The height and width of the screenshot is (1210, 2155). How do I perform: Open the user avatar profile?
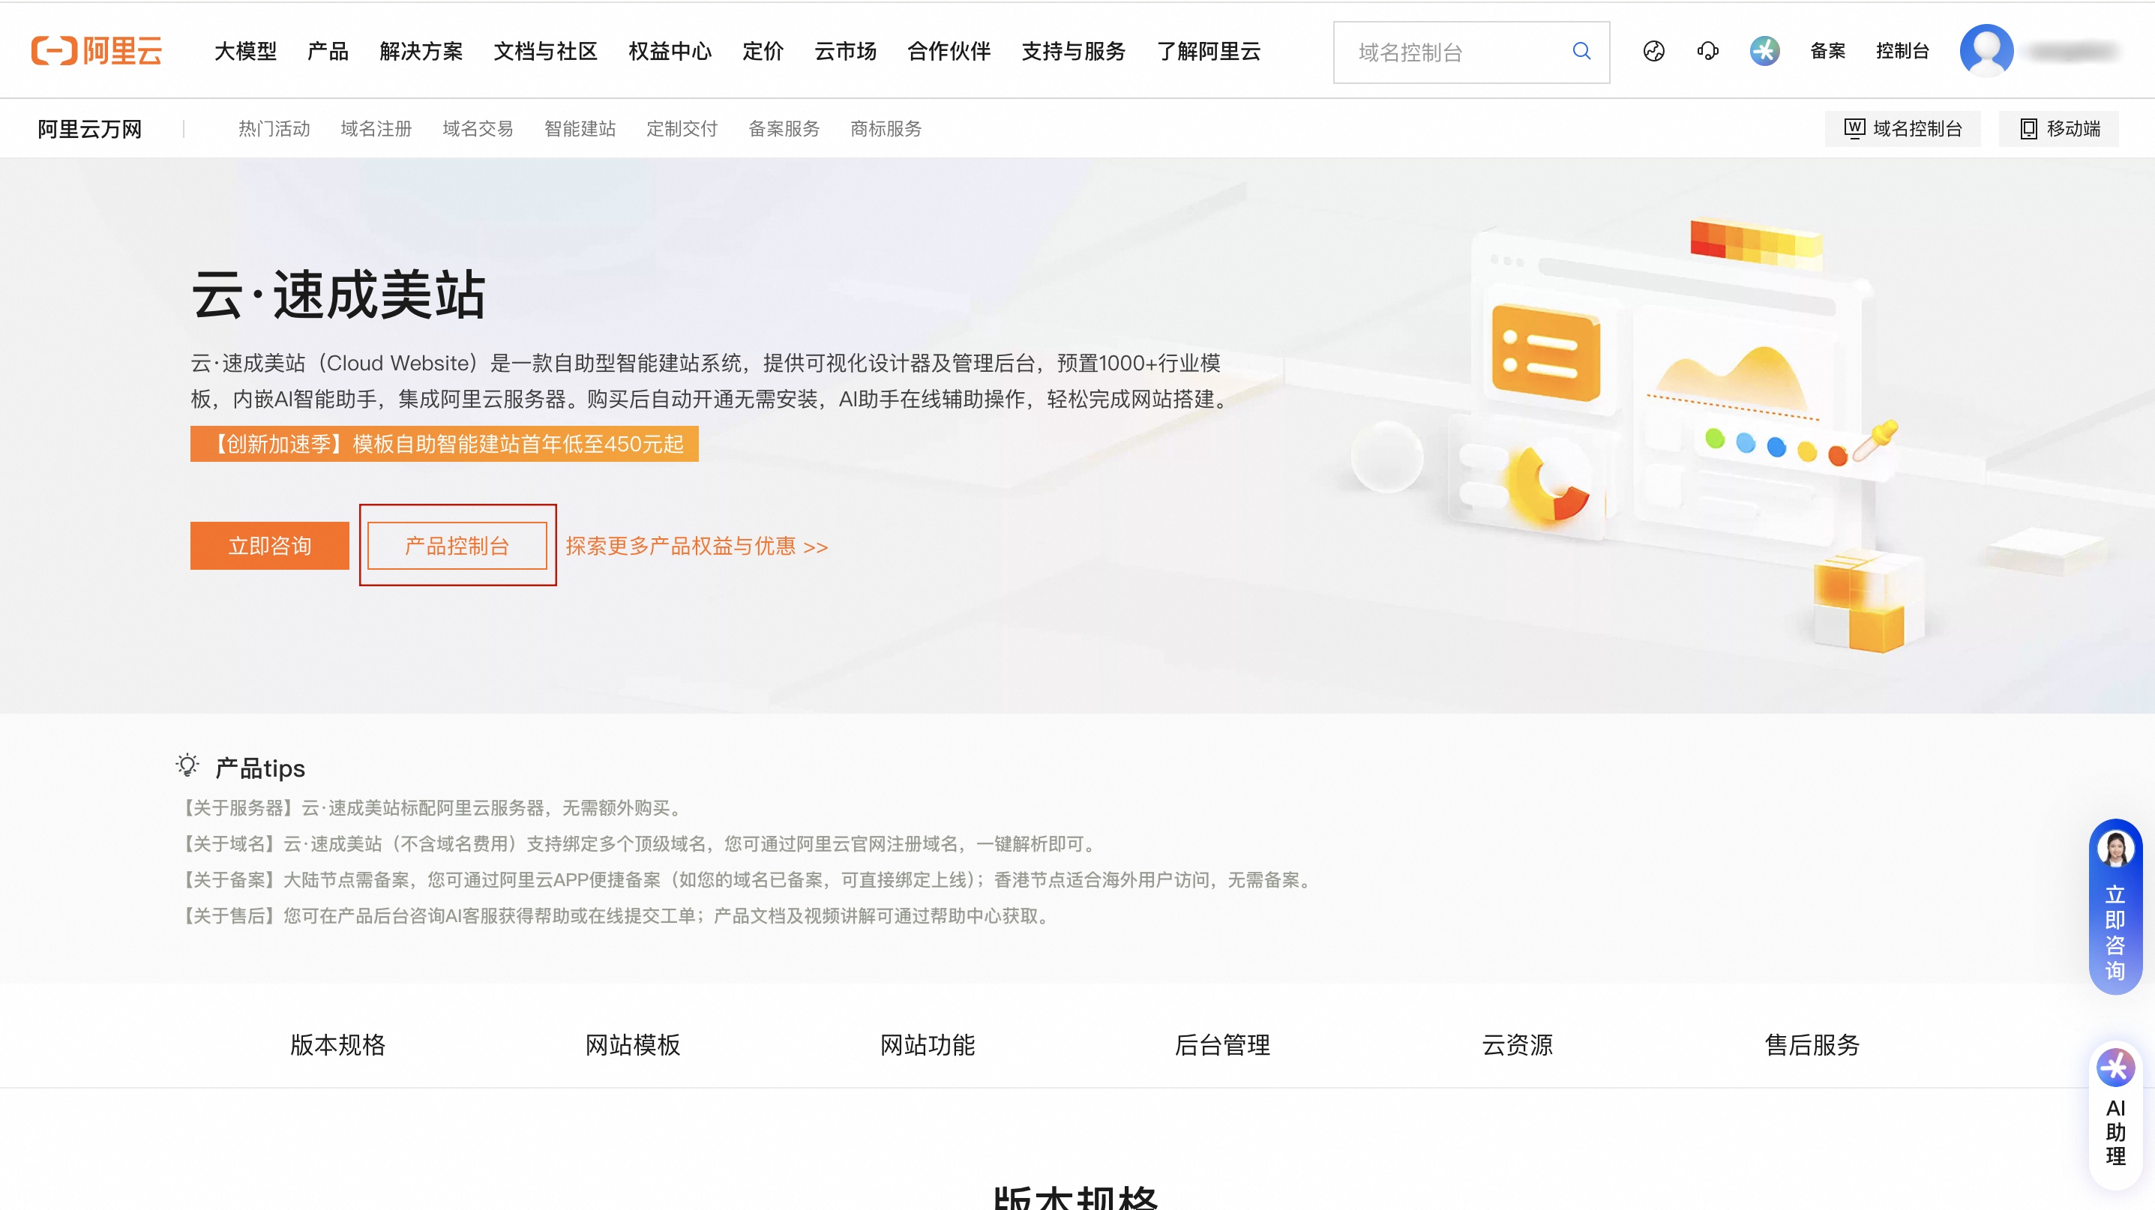[1986, 51]
